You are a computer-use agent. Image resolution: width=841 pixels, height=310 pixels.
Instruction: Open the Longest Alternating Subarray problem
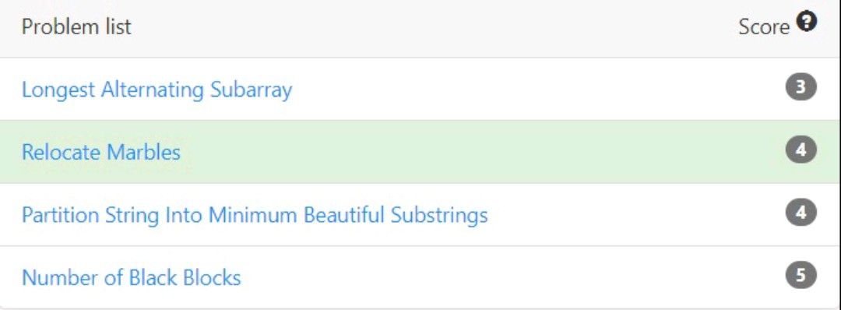click(x=157, y=90)
